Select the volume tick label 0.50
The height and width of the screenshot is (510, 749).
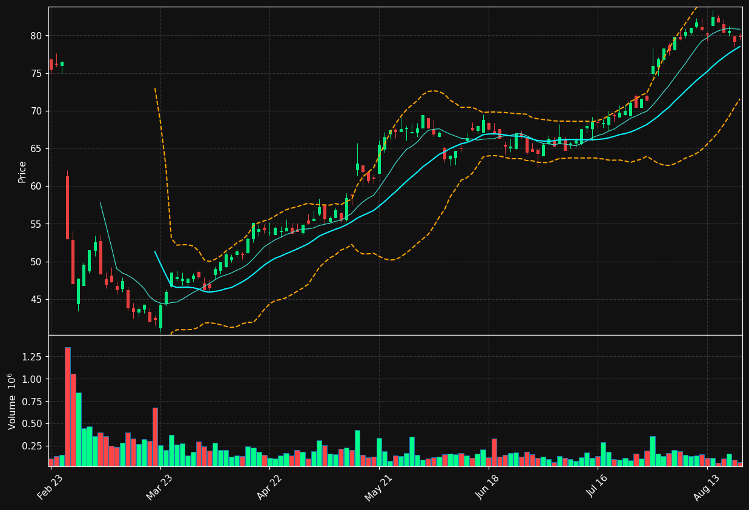31,423
